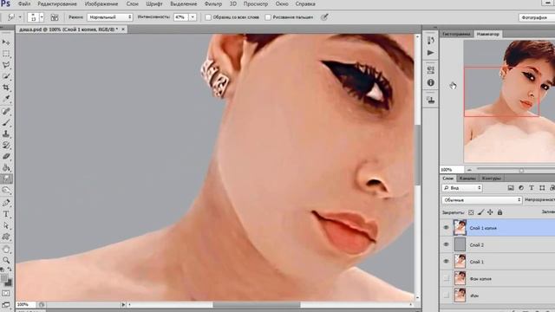This screenshot has height=312, width=555.
Task: Open the History panel icon
Action: pyautogui.click(x=430, y=41)
